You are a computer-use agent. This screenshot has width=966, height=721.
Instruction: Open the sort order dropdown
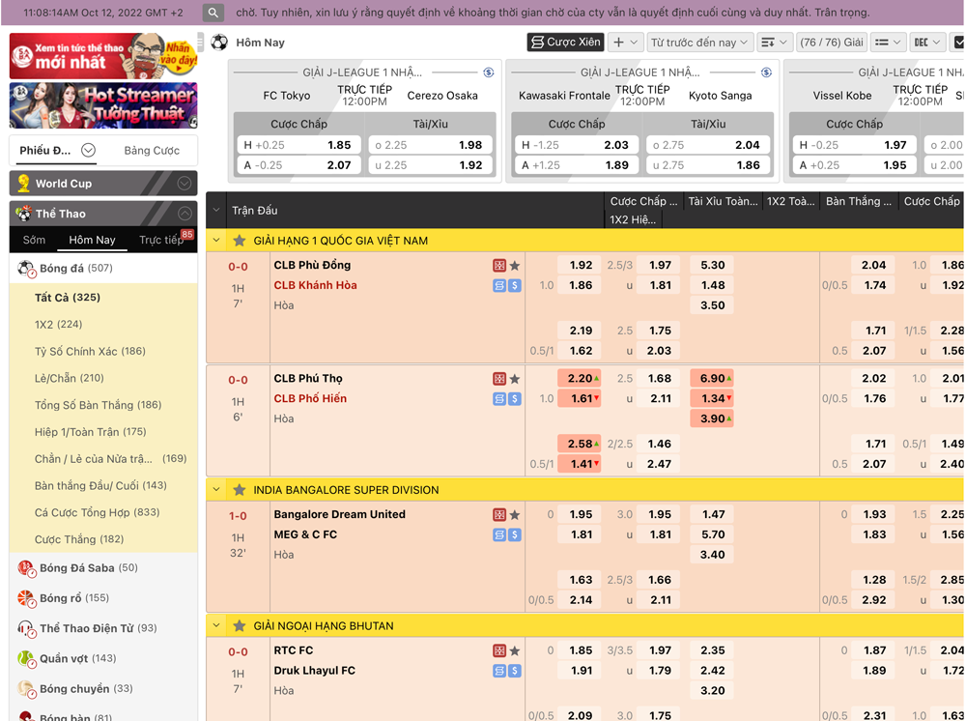[x=775, y=43]
